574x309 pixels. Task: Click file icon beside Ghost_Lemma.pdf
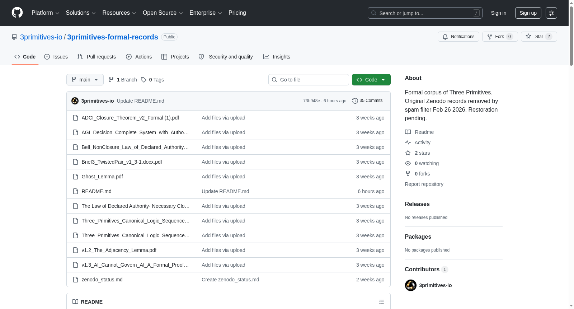(75, 177)
